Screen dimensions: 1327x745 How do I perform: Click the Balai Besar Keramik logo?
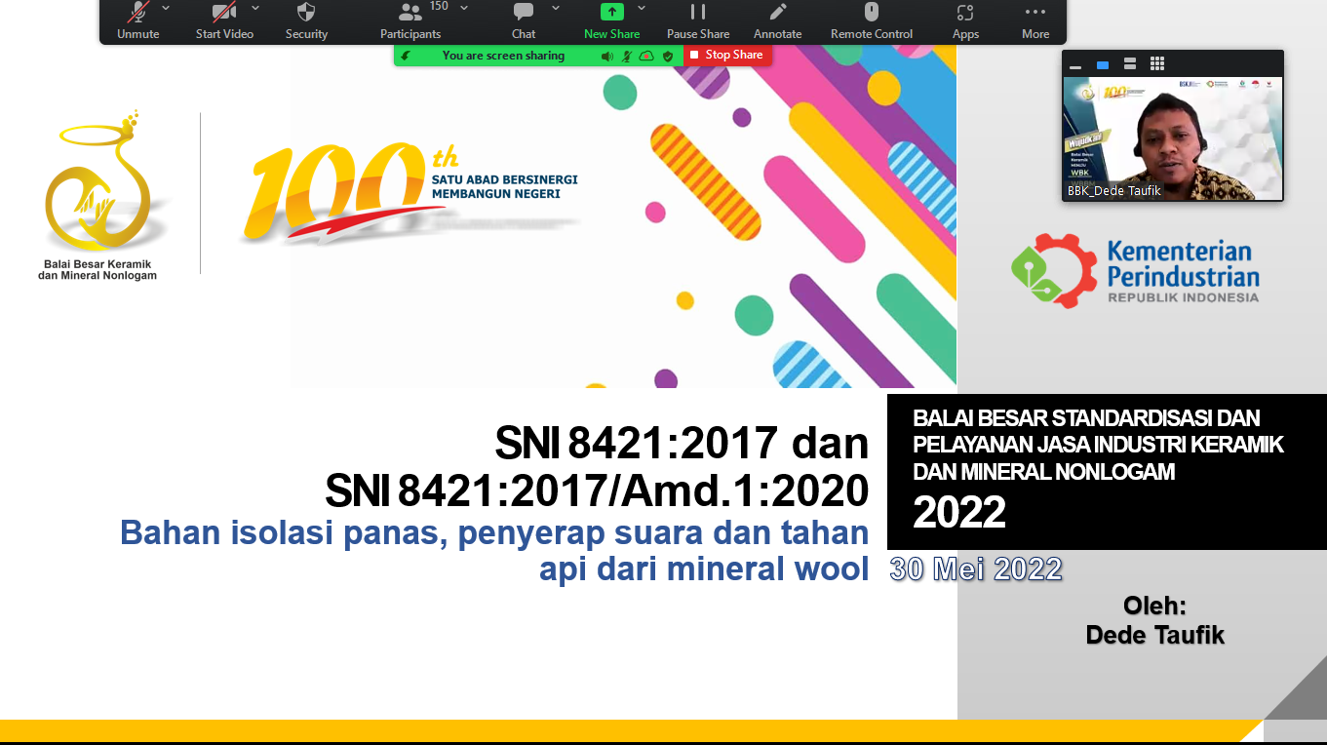click(98, 195)
